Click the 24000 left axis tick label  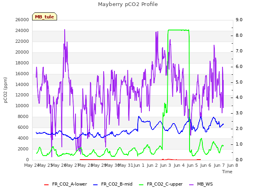22,30
